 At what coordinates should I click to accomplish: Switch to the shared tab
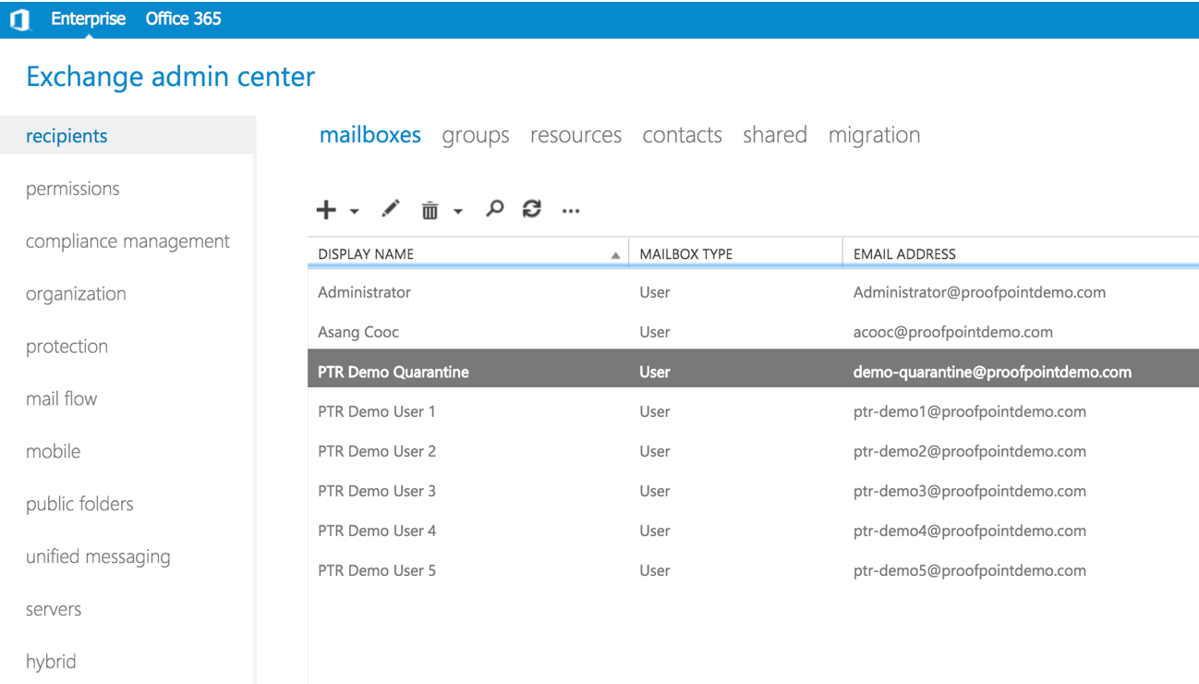(x=774, y=135)
